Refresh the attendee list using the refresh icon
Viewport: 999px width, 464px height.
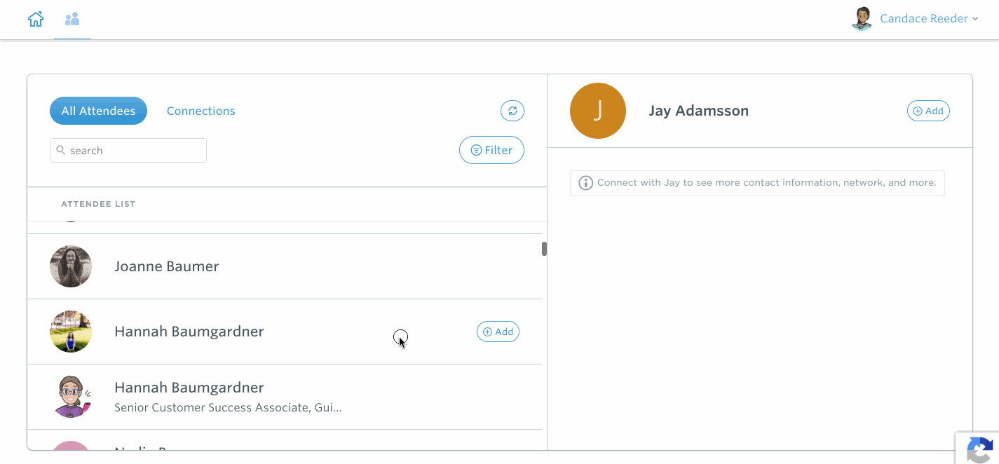coord(512,110)
